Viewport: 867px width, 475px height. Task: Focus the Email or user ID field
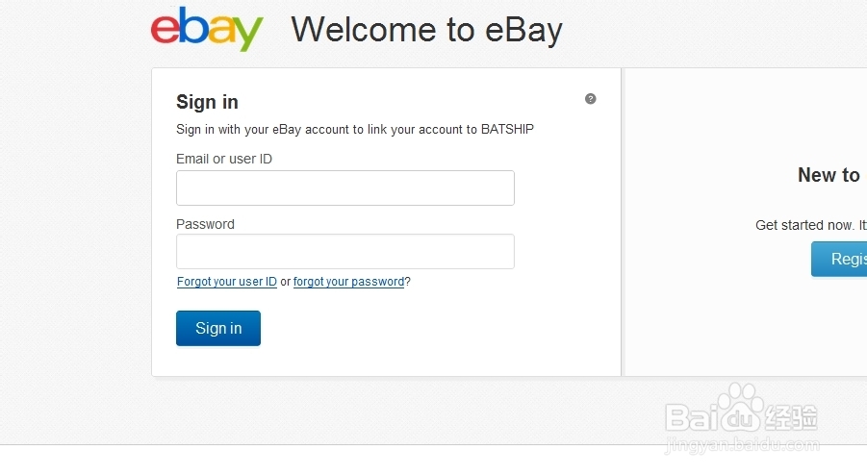point(345,187)
